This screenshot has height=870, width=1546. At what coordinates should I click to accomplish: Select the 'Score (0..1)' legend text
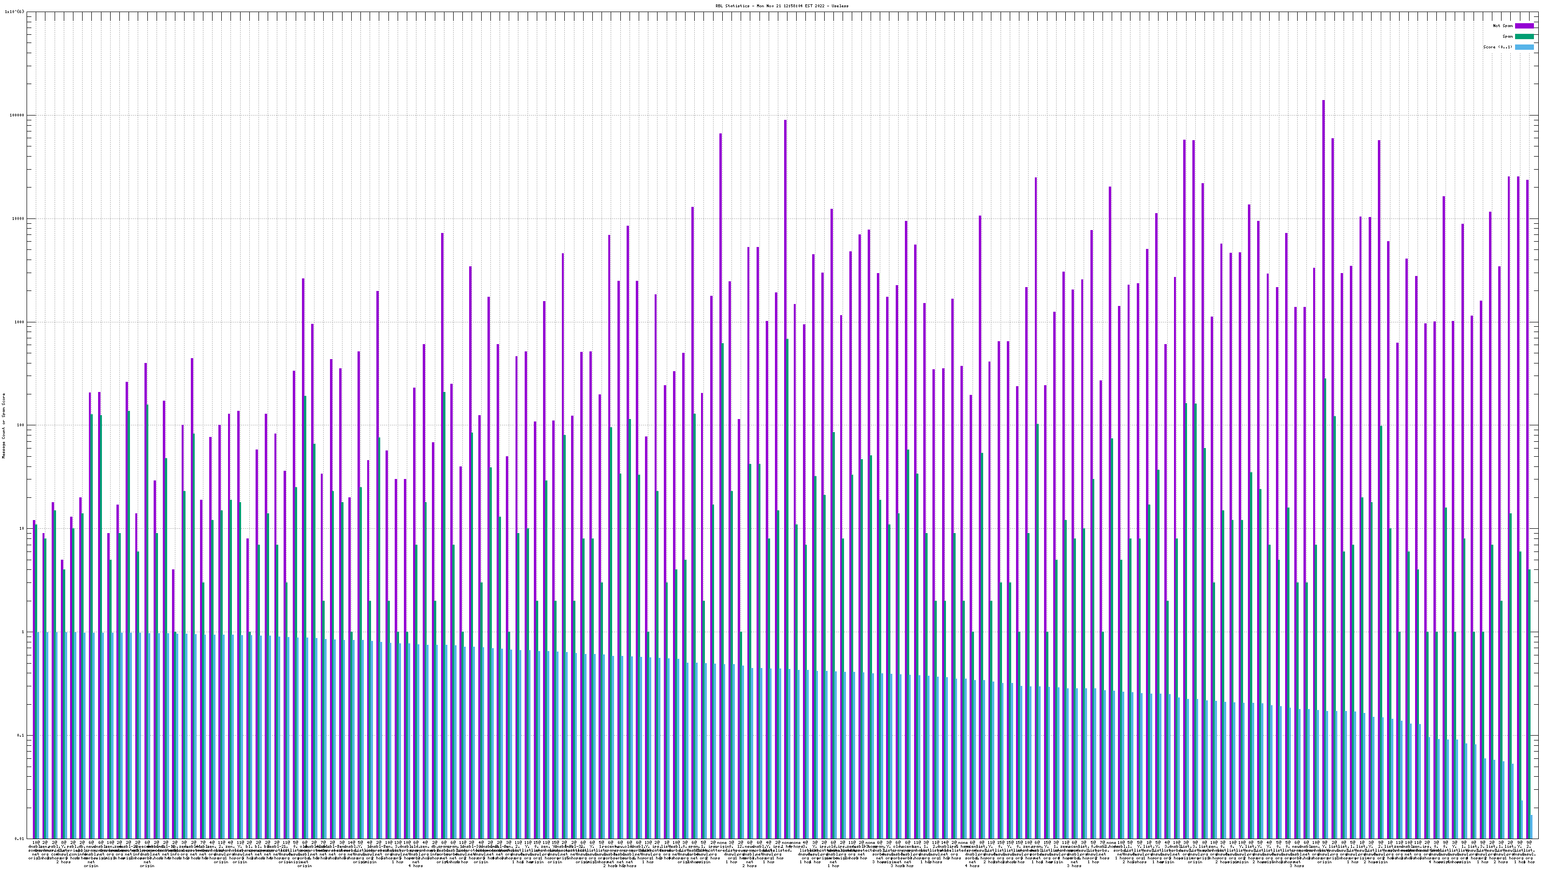pos(1497,47)
